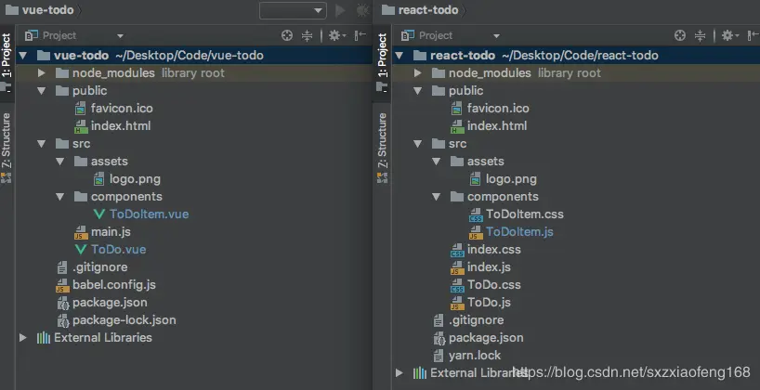Collapse the react-todo root folder
This screenshot has height=390, width=760.
pos(399,55)
